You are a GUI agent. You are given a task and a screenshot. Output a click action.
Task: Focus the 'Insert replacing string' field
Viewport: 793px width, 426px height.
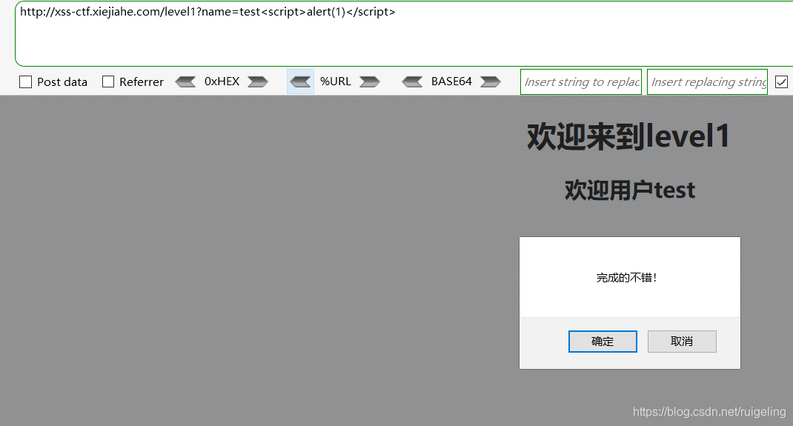tap(708, 81)
